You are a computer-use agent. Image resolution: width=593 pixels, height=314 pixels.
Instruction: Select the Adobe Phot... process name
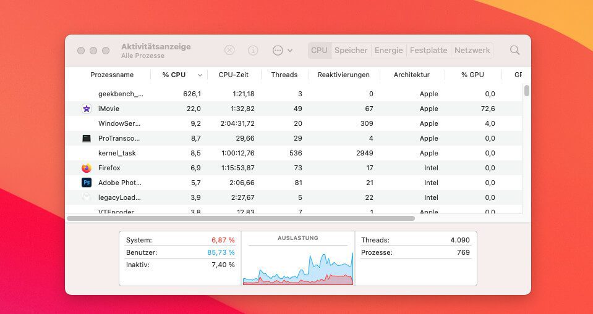[120, 183]
